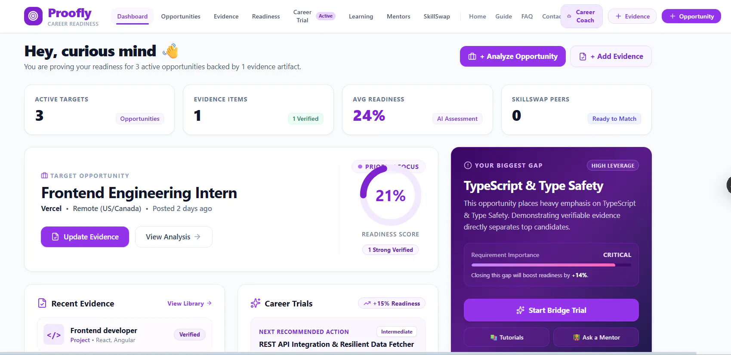Click the Ready to Match tag
The width and height of the screenshot is (731, 355).
(x=614, y=119)
